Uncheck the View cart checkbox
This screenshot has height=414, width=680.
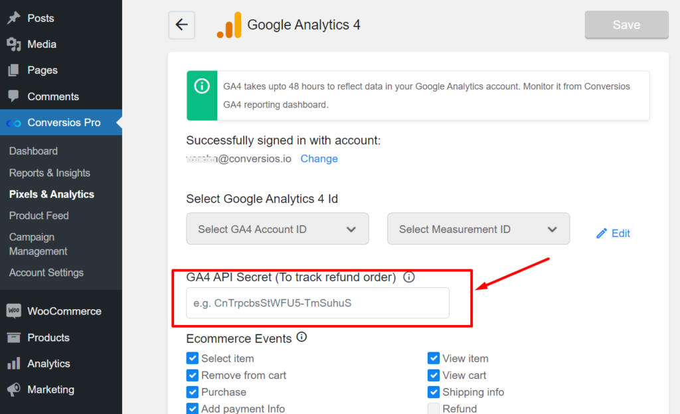click(433, 375)
